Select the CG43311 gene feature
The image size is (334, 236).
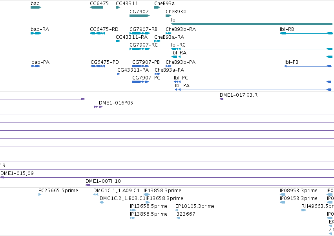tap(118, 7)
